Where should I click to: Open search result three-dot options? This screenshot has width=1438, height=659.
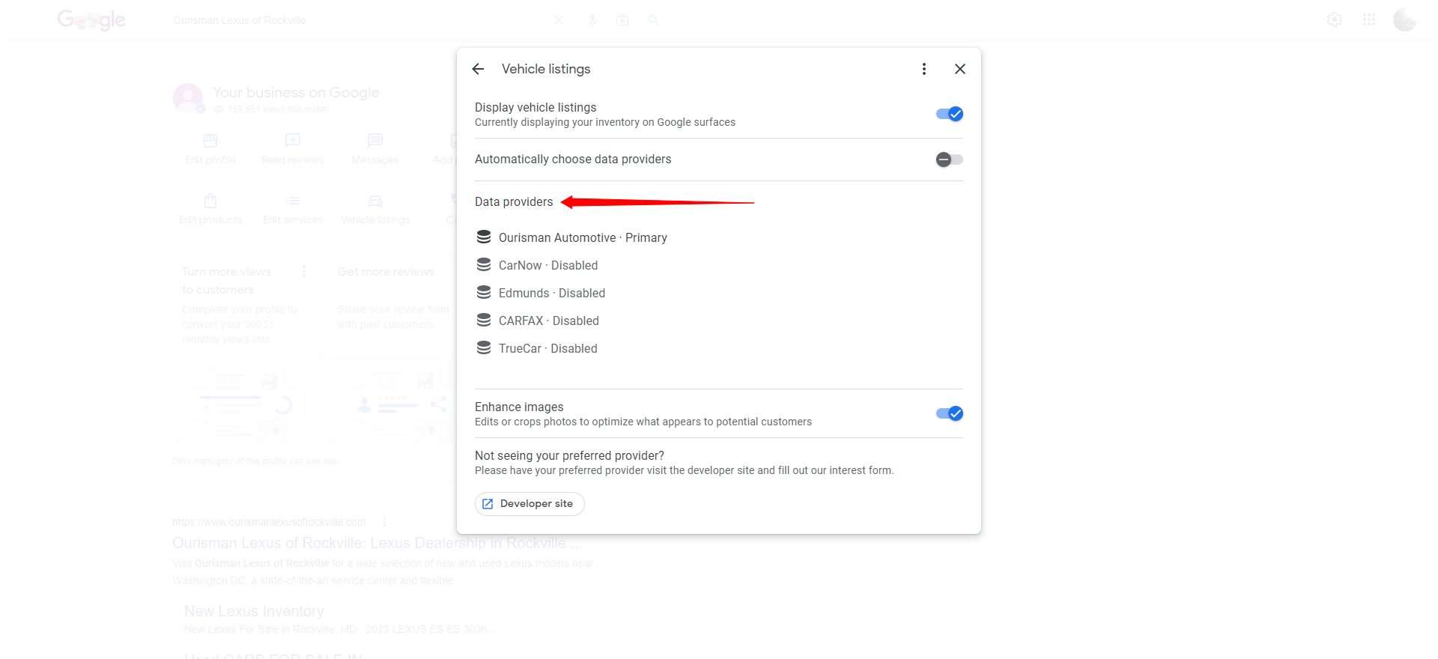[384, 522]
